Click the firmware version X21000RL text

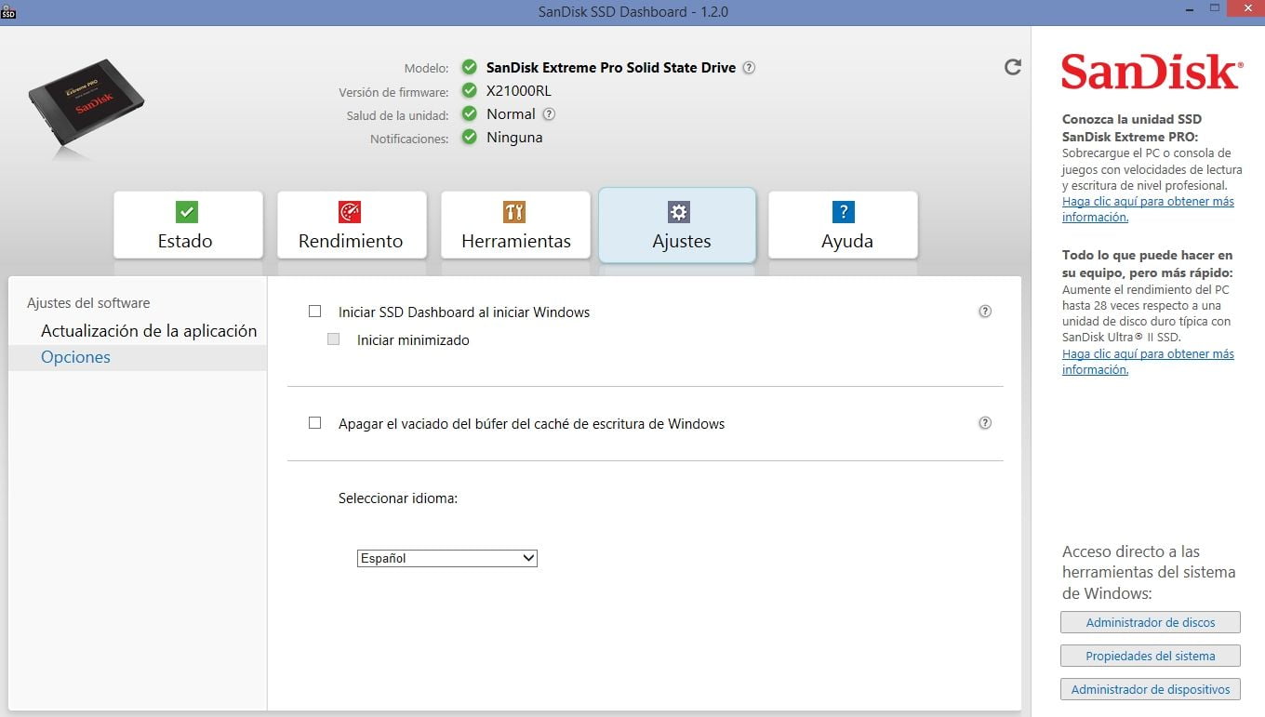click(x=519, y=91)
